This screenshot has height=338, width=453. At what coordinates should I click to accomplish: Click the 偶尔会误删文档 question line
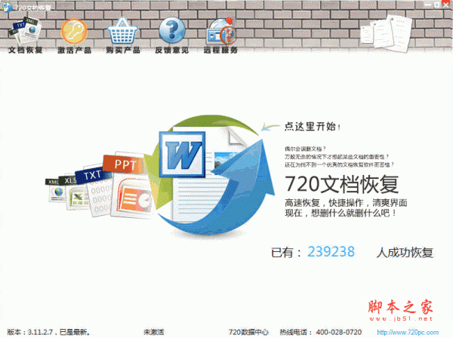click(305, 149)
